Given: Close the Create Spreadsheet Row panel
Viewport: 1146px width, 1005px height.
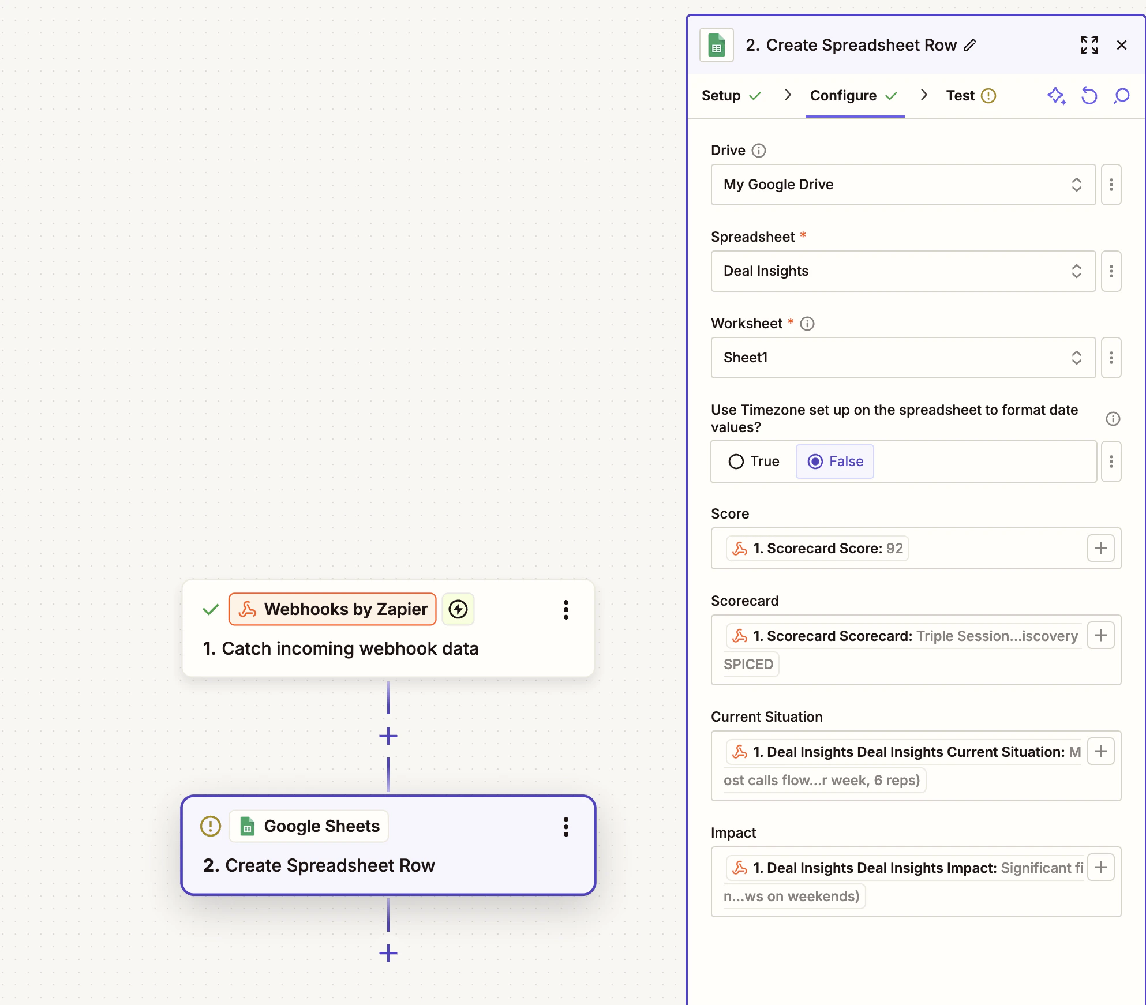Looking at the screenshot, I should [1121, 45].
